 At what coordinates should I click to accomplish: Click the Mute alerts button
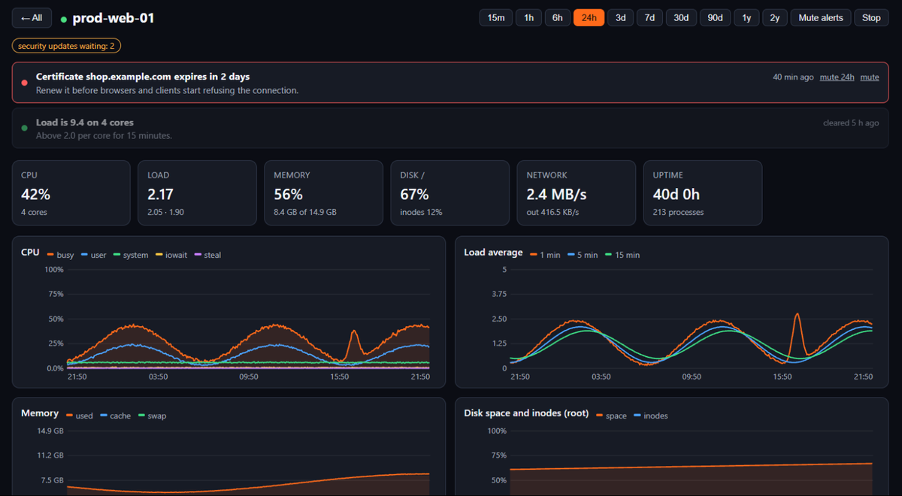pyautogui.click(x=821, y=17)
